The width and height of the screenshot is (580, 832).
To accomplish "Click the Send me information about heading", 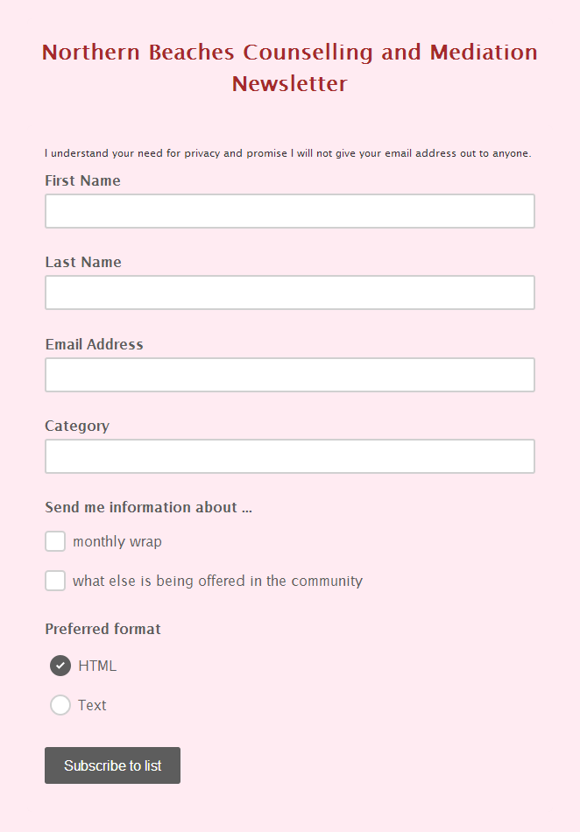I will pyautogui.click(x=148, y=507).
